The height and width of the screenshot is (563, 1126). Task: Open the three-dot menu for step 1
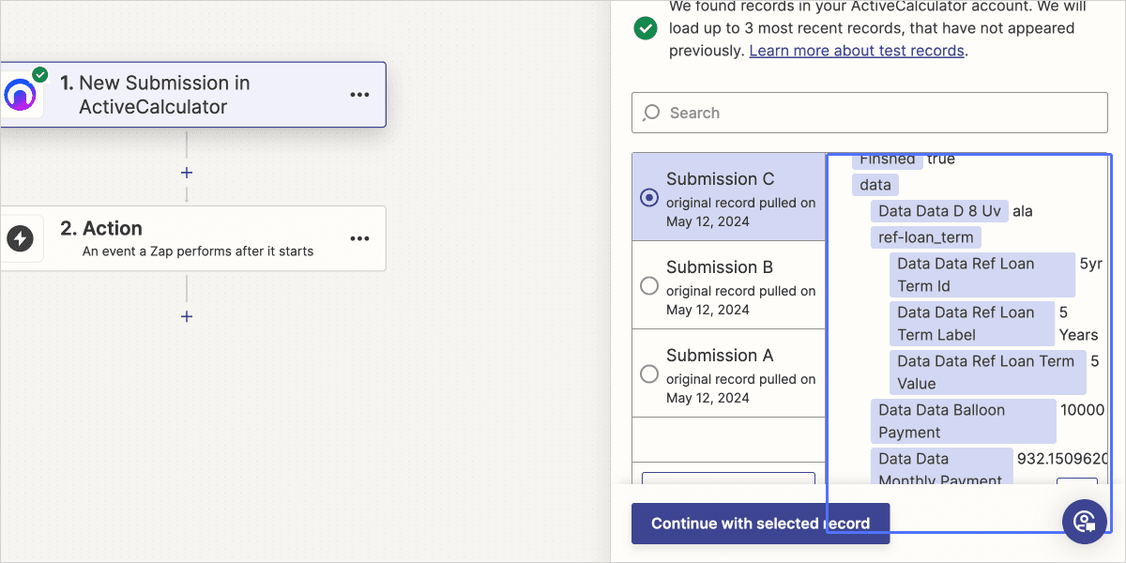tap(359, 95)
